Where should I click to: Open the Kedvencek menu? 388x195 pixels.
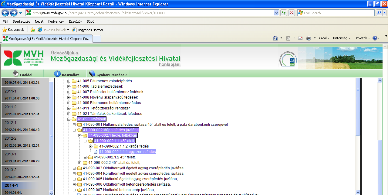tap(56, 21)
